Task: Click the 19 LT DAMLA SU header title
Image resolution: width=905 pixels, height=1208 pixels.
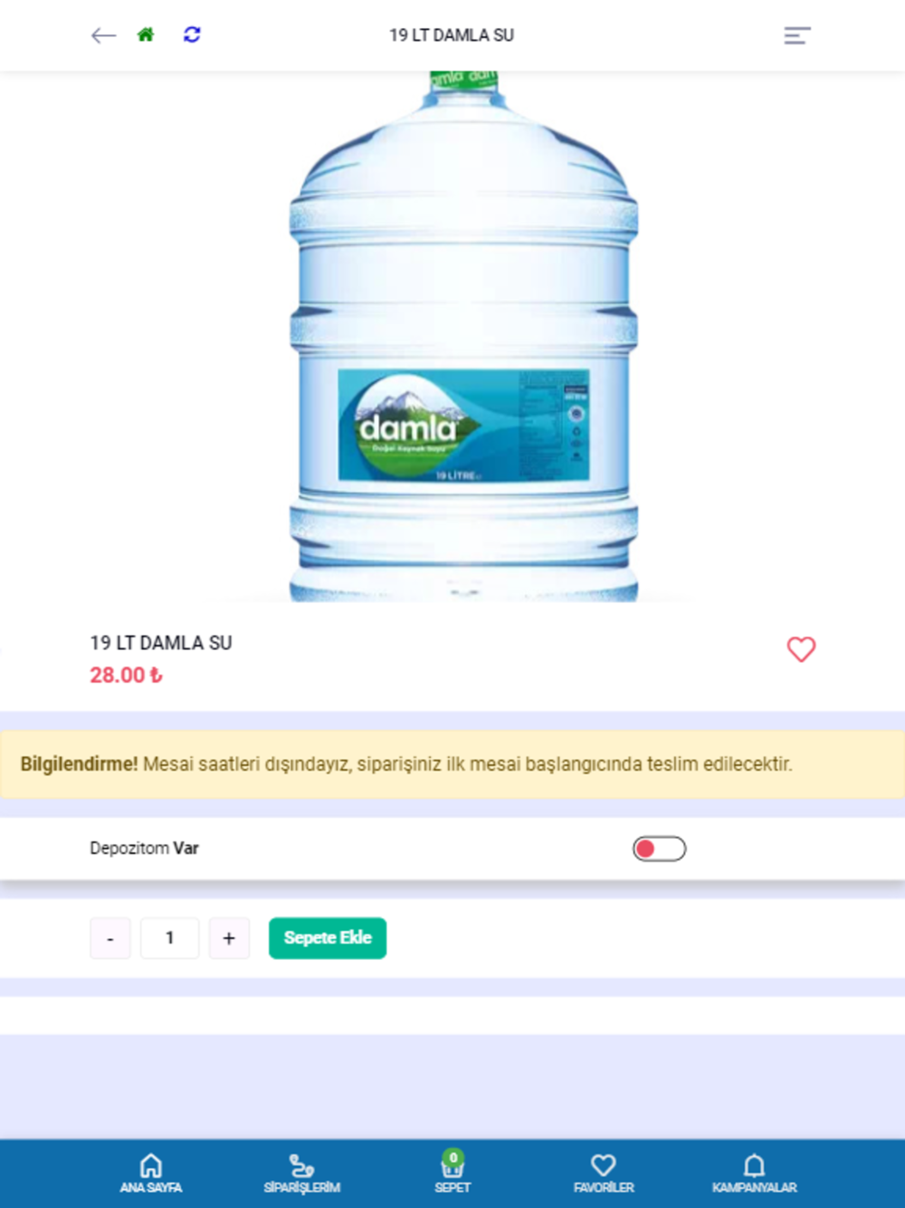Action: click(452, 35)
